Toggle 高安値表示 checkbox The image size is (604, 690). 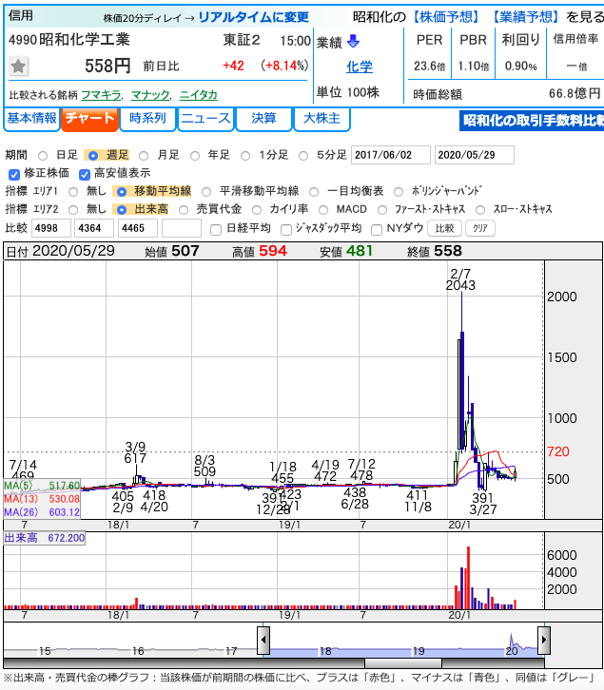(84, 174)
